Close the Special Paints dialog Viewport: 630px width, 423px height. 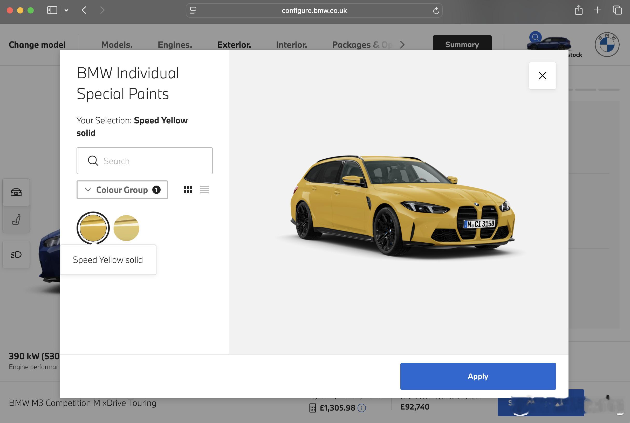(542, 75)
